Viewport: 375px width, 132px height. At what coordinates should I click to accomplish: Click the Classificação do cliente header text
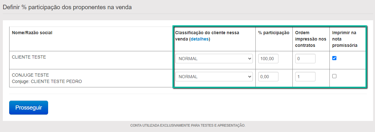coord(207,33)
